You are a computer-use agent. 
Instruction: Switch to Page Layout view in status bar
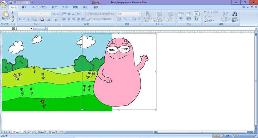[219, 136]
